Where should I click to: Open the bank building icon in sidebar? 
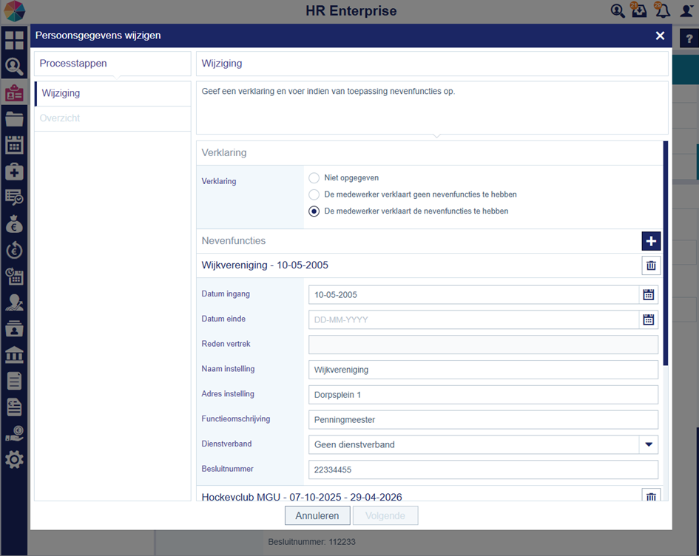[14, 355]
